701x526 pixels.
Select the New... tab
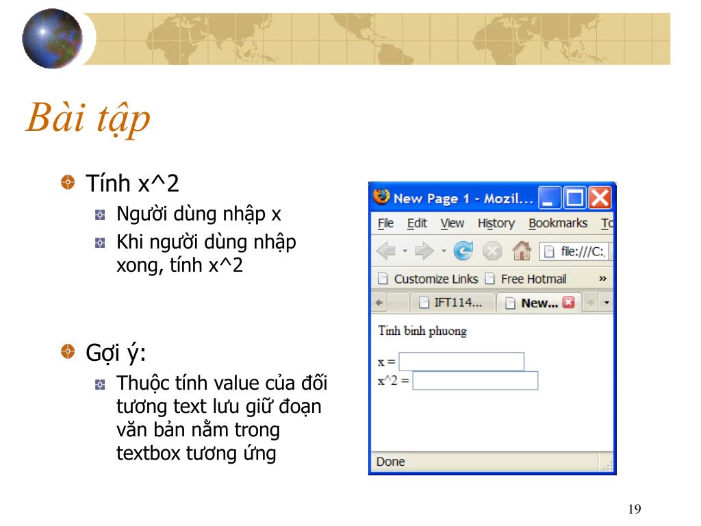tap(539, 303)
